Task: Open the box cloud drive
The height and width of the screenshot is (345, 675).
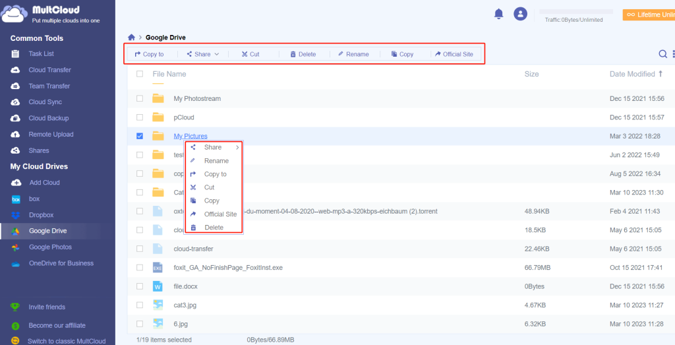Action: tap(34, 199)
